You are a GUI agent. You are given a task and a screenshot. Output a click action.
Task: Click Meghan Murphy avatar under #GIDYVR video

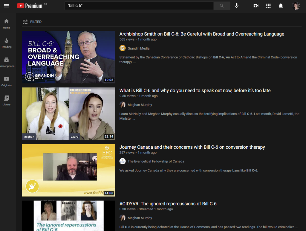pyautogui.click(x=123, y=218)
